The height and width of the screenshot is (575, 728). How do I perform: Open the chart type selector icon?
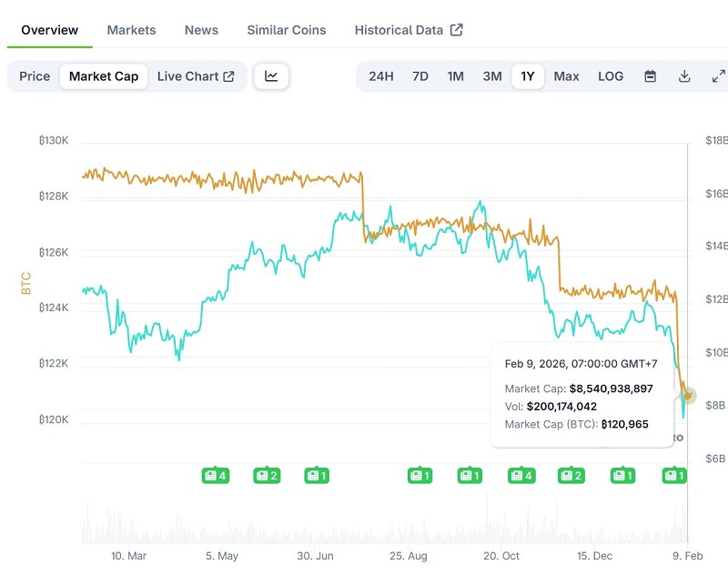(272, 76)
